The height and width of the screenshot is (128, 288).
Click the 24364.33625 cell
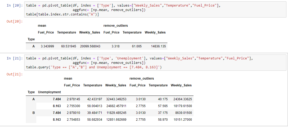coord(183,99)
